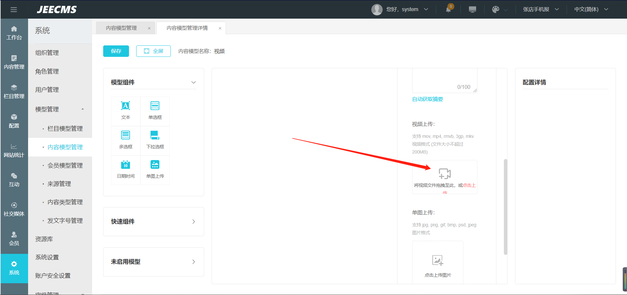
Task: Open the theme palette icon
Action: coord(495,9)
